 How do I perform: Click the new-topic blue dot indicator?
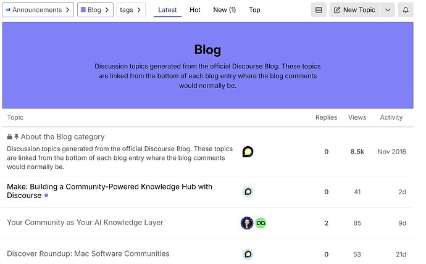click(x=46, y=196)
